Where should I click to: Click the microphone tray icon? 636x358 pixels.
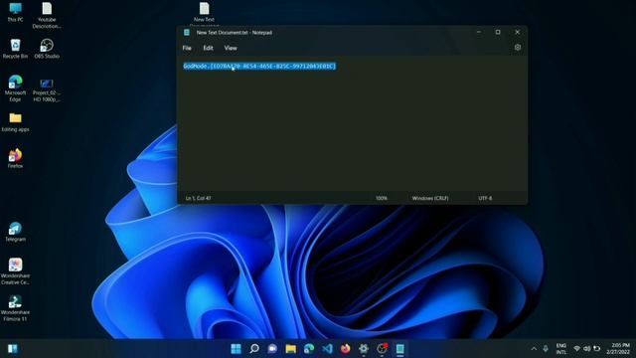pyautogui.click(x=546, y=349)
